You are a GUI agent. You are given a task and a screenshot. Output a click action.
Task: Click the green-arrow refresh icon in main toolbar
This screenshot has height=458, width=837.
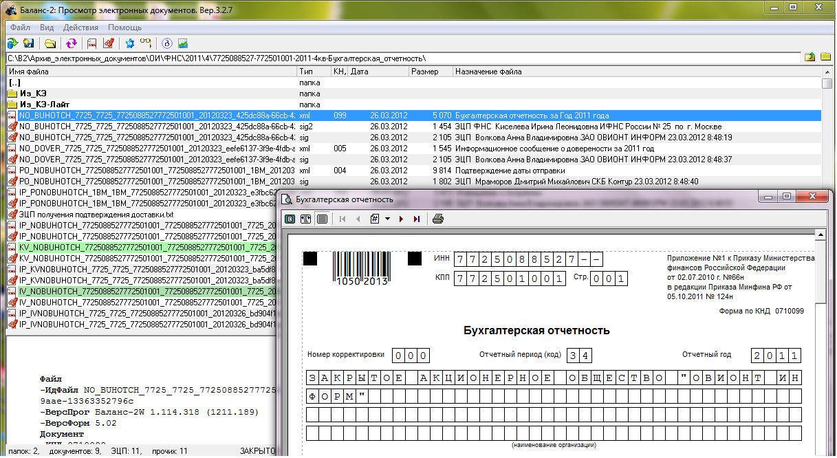[12, 43]
